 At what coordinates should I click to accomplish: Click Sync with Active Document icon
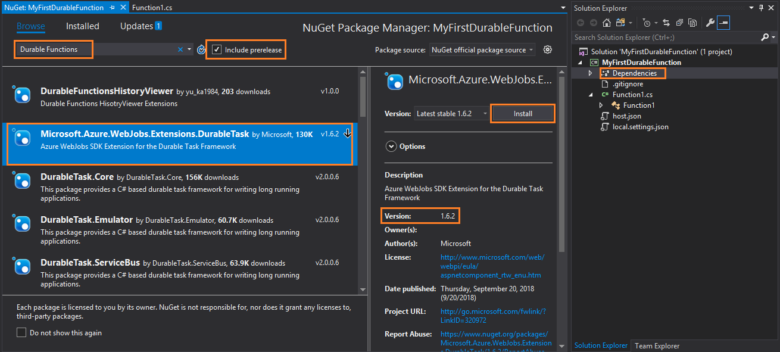tap(666, 23)
